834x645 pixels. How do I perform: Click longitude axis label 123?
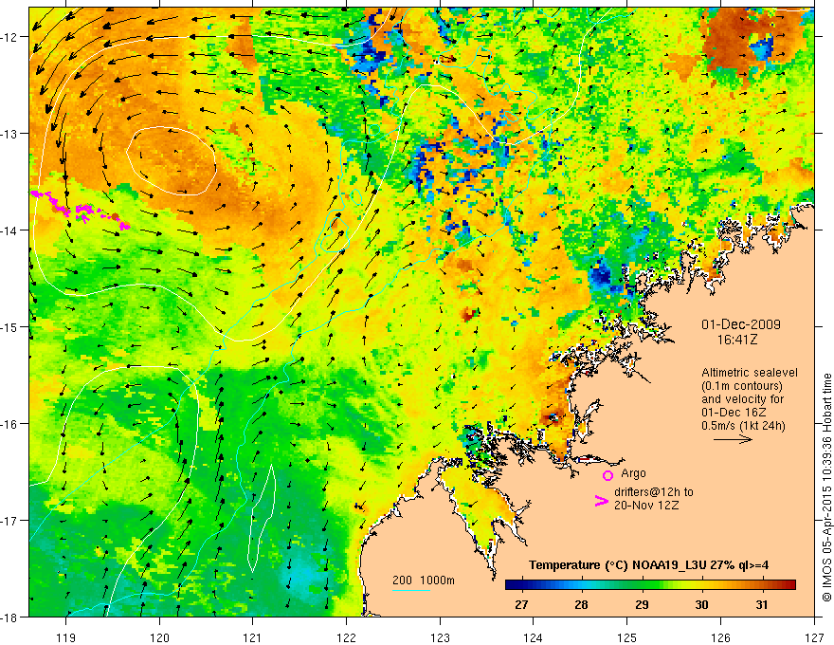[x=440, y=637]
